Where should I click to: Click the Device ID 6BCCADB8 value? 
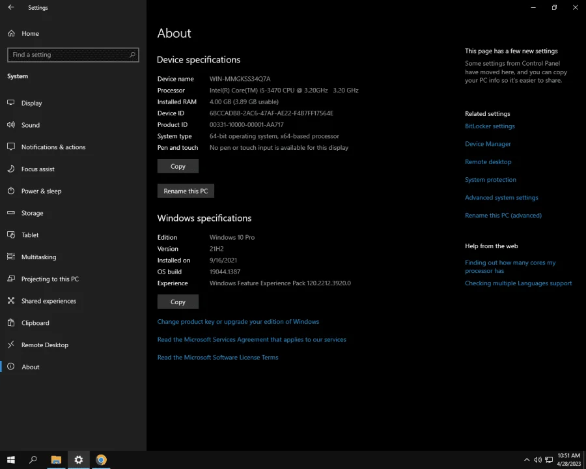[272, 113]
